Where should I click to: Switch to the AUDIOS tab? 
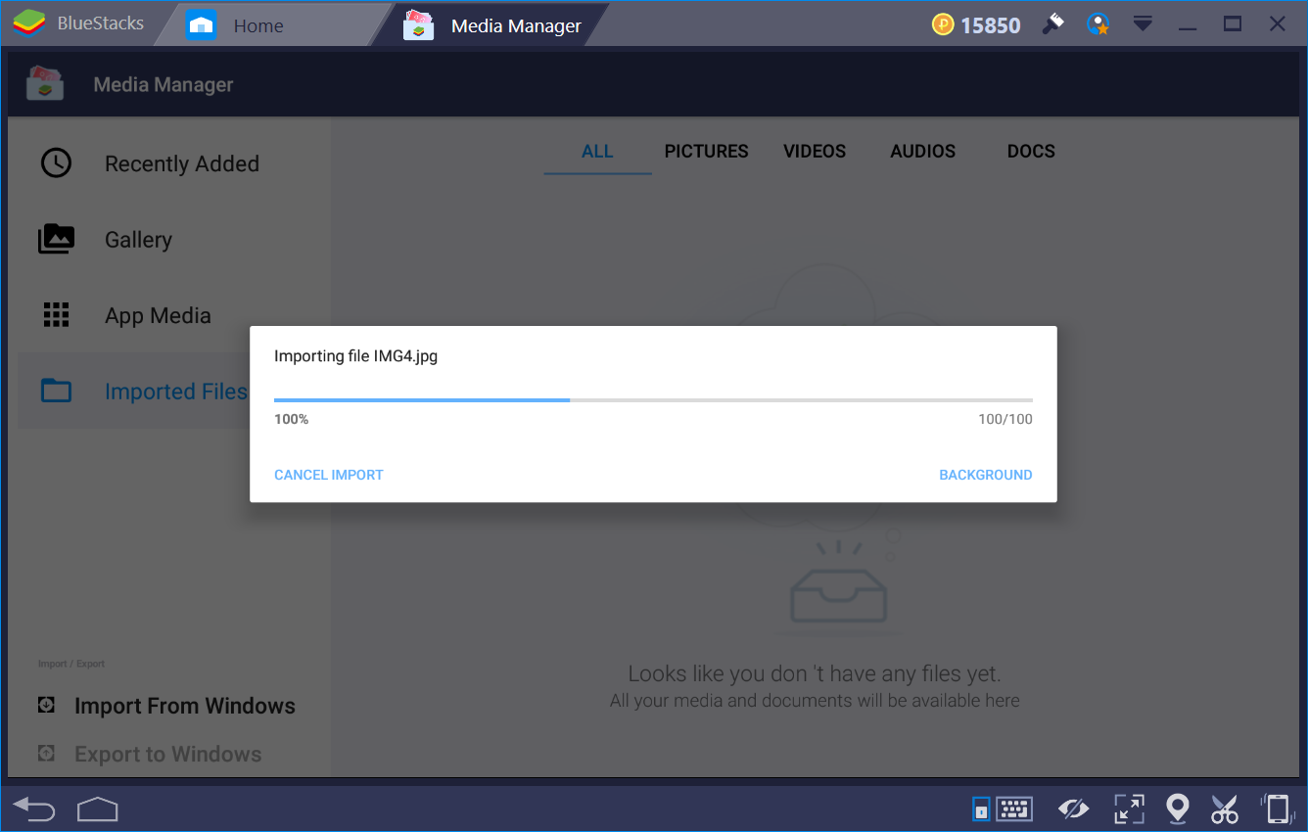click(922, 152)
